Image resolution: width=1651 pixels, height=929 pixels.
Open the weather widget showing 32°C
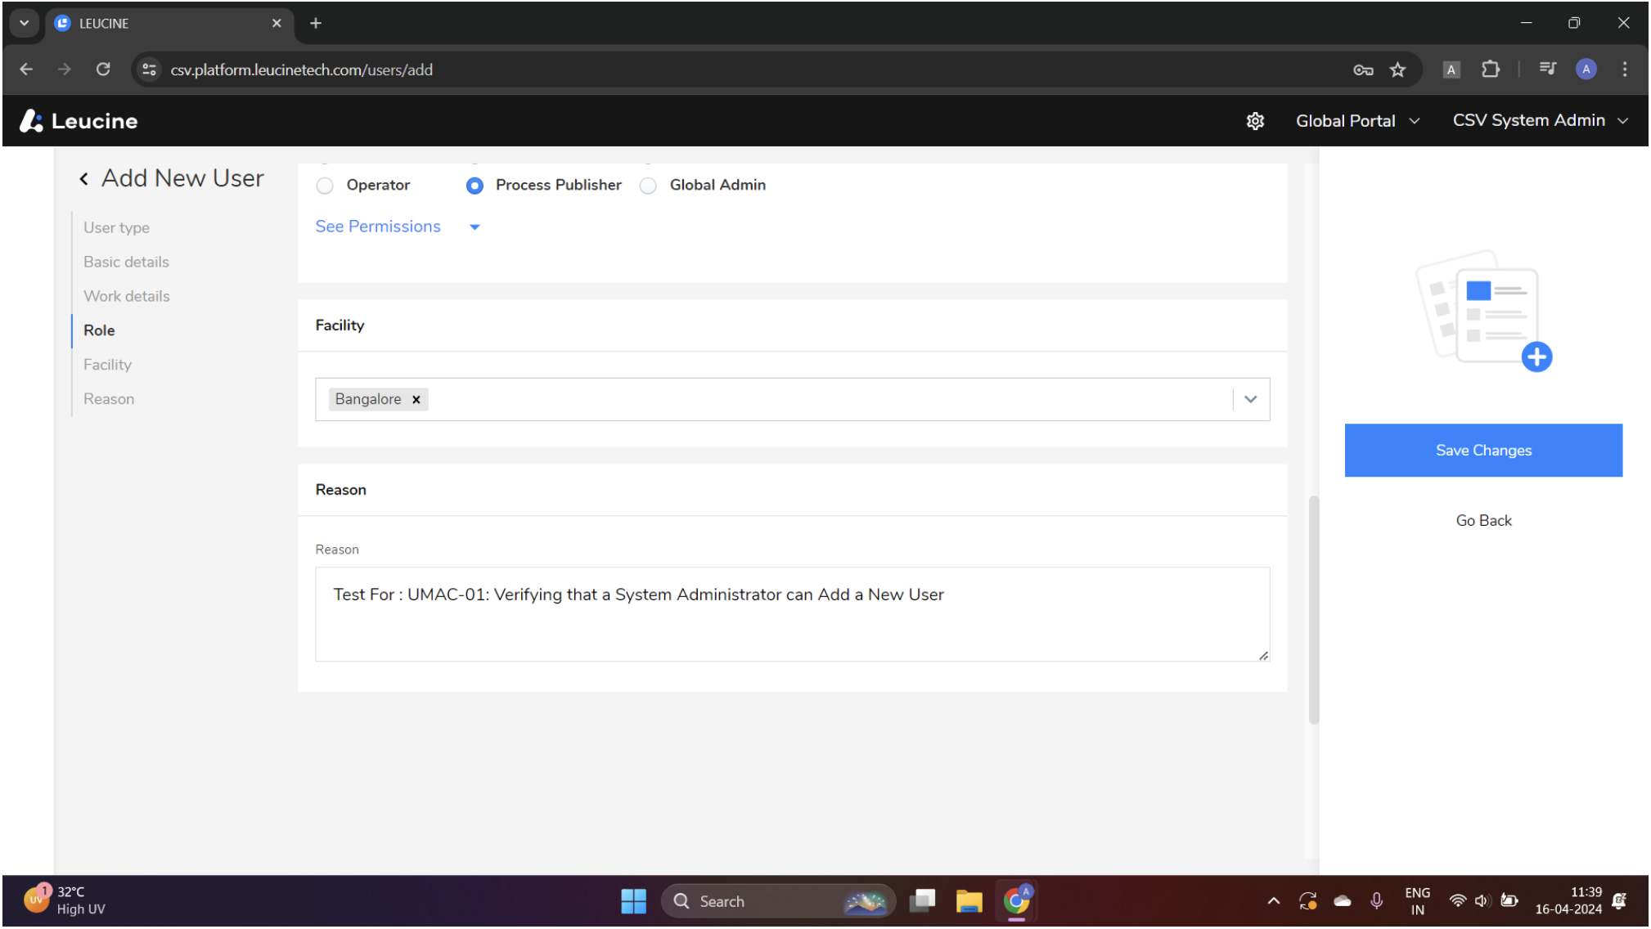[x=65, y=900]
